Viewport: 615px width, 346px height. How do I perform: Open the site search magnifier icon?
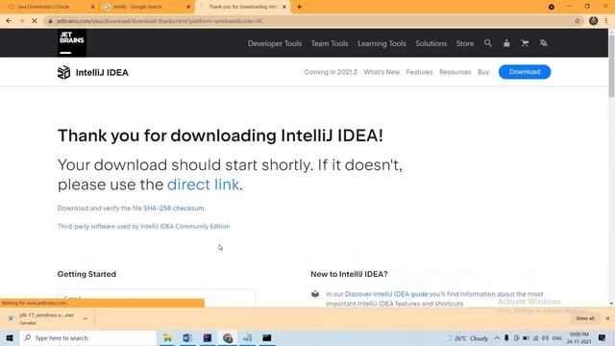(488, 43)
